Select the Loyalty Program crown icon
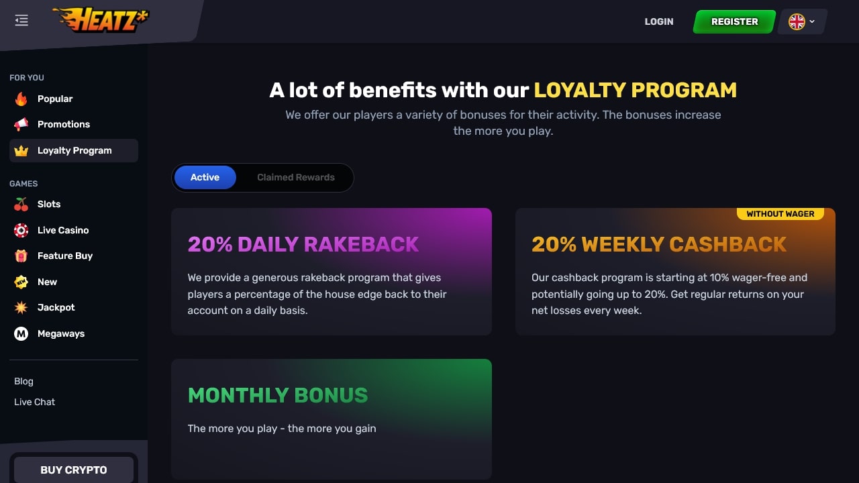 point(21,150)
